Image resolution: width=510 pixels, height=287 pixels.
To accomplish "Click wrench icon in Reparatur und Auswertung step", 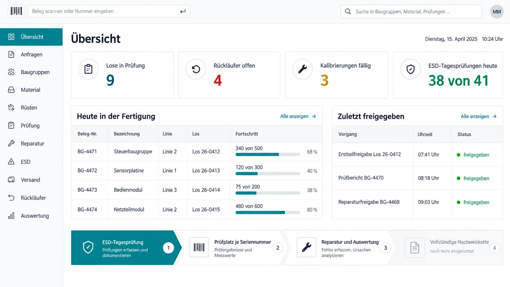I will coord(306,247).
